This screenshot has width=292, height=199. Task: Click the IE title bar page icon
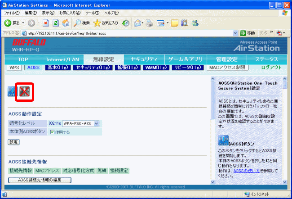click(4, 5)
